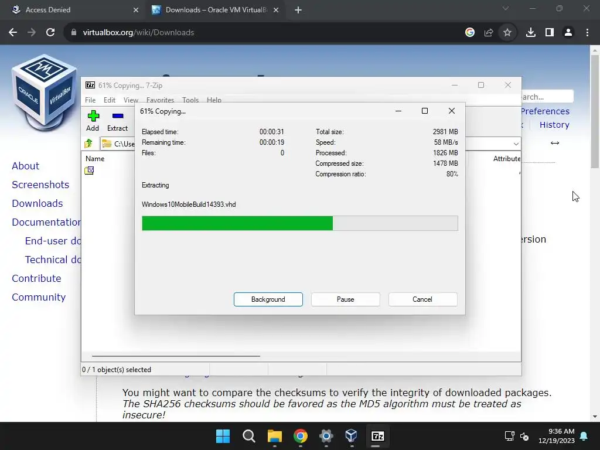Open Windows taskbar search

click(x=248, y=436)
